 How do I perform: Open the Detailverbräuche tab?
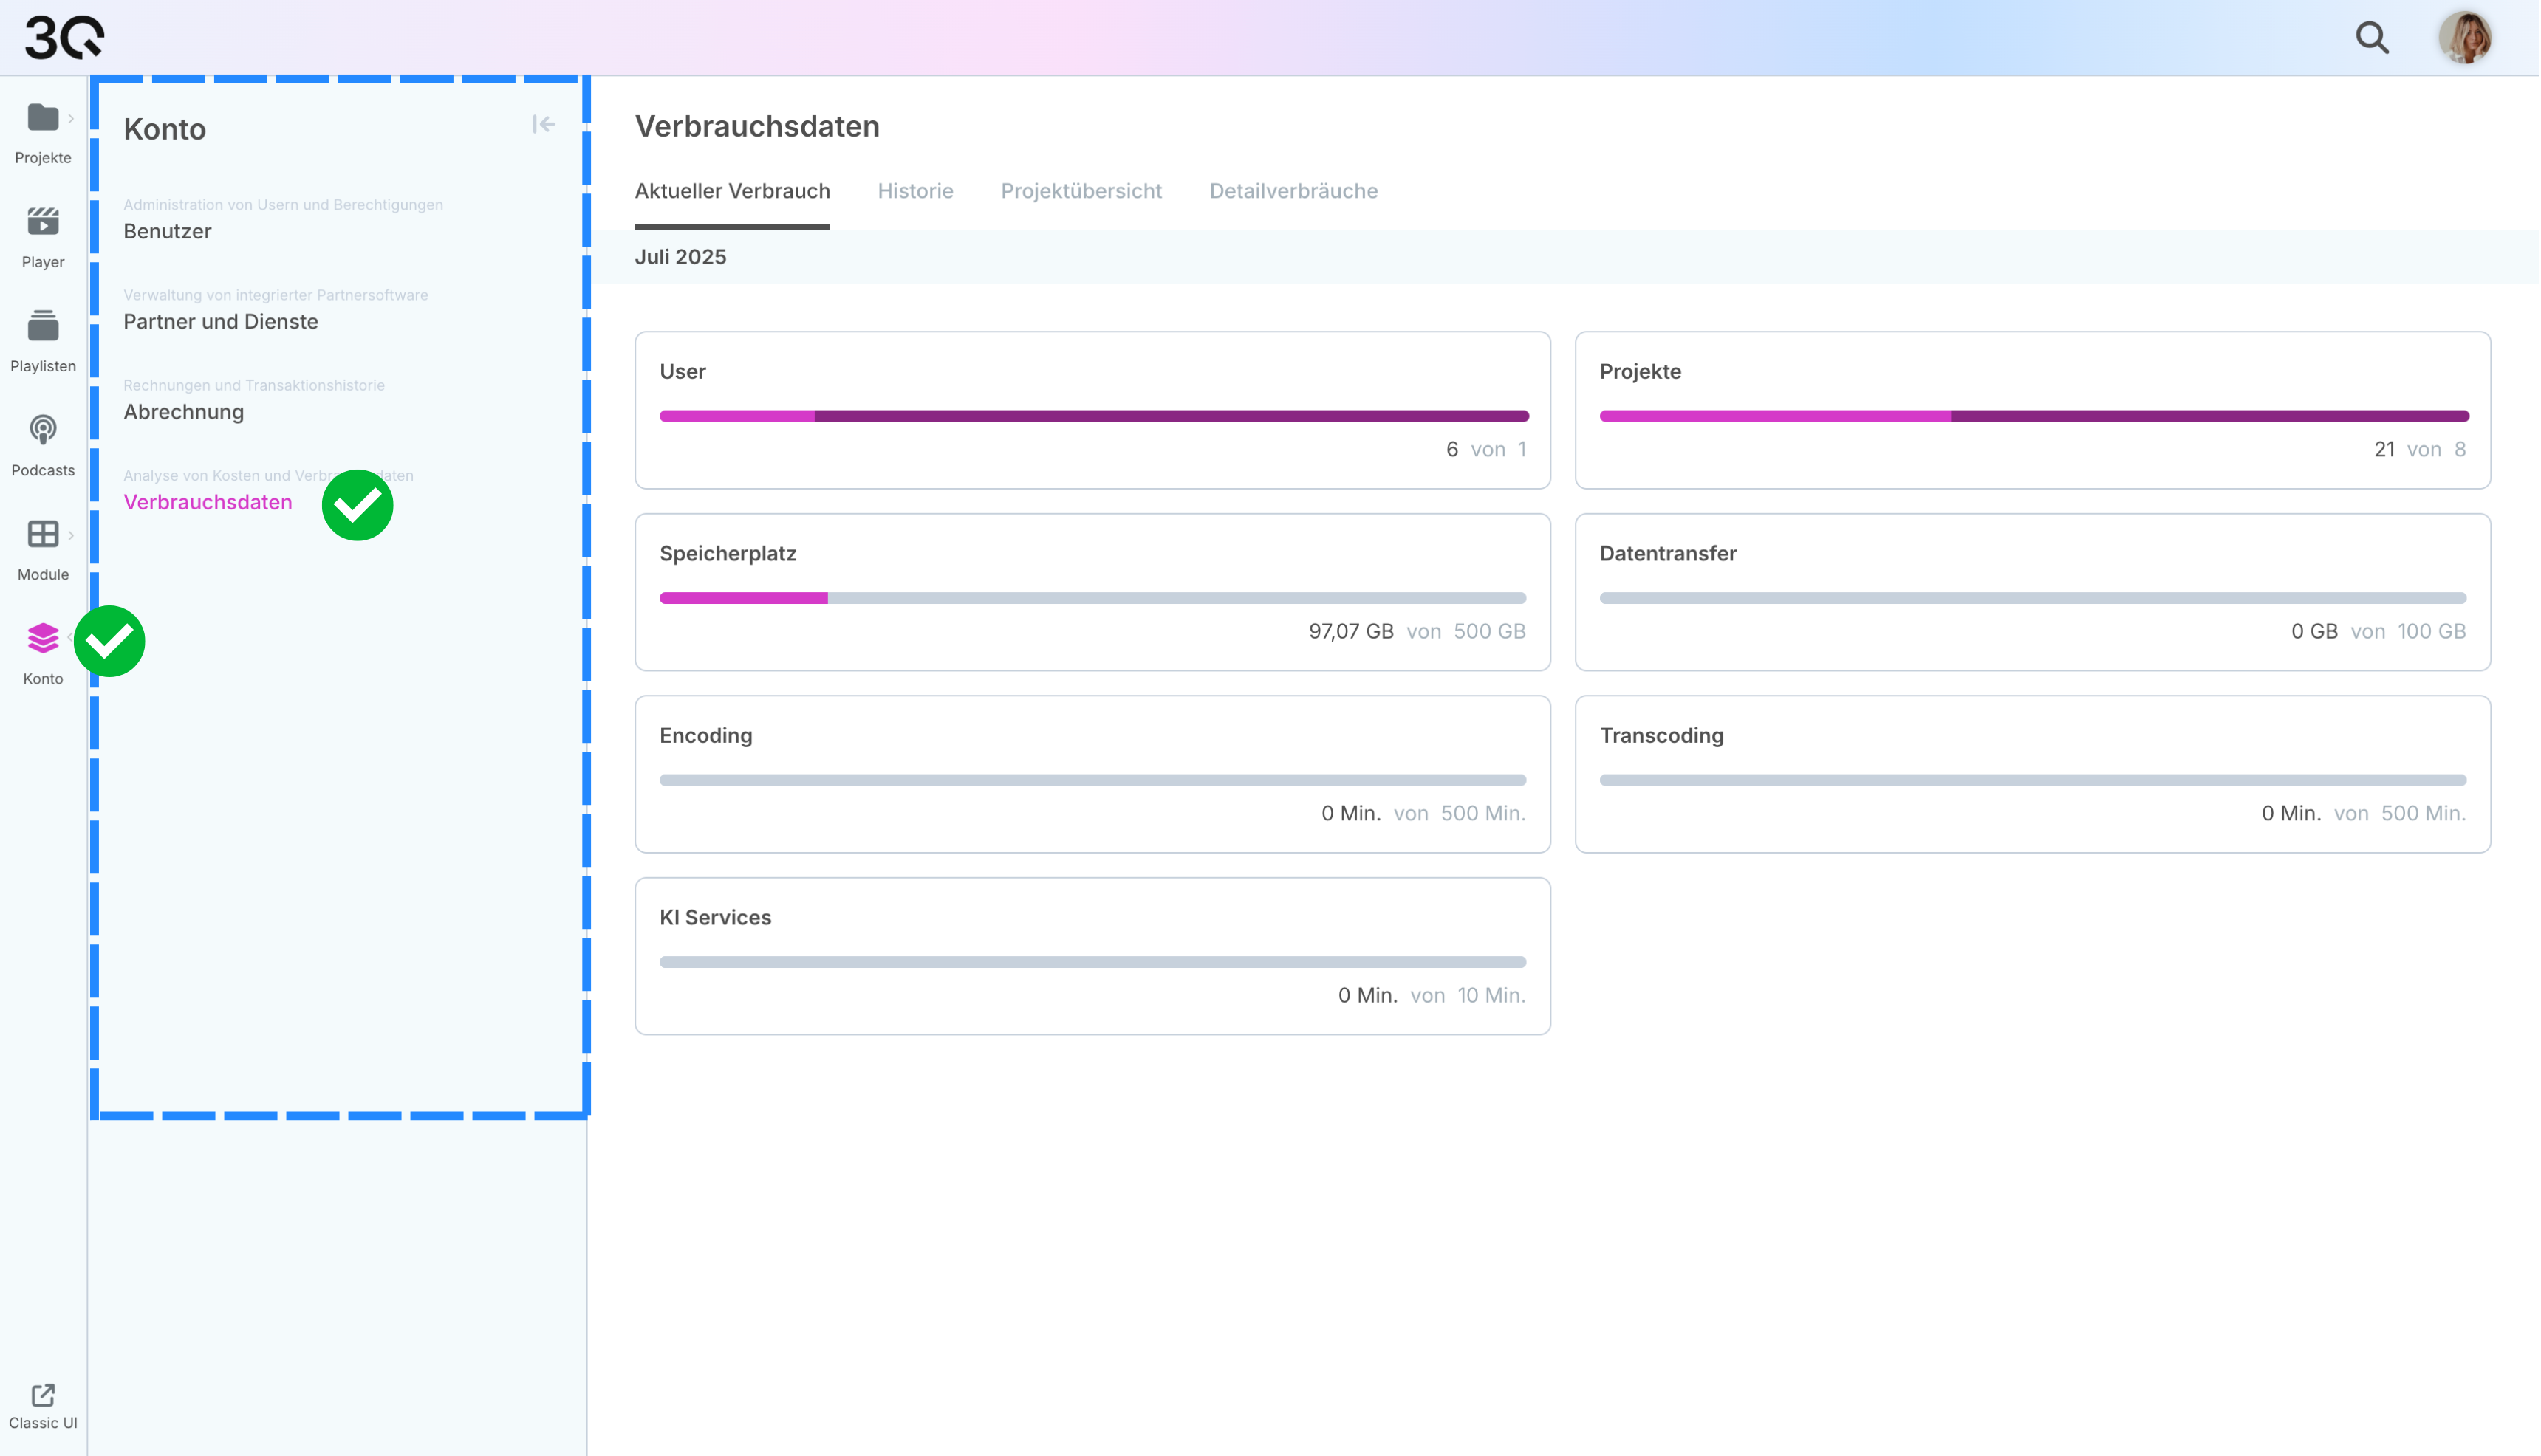[x=1293, y=191]
